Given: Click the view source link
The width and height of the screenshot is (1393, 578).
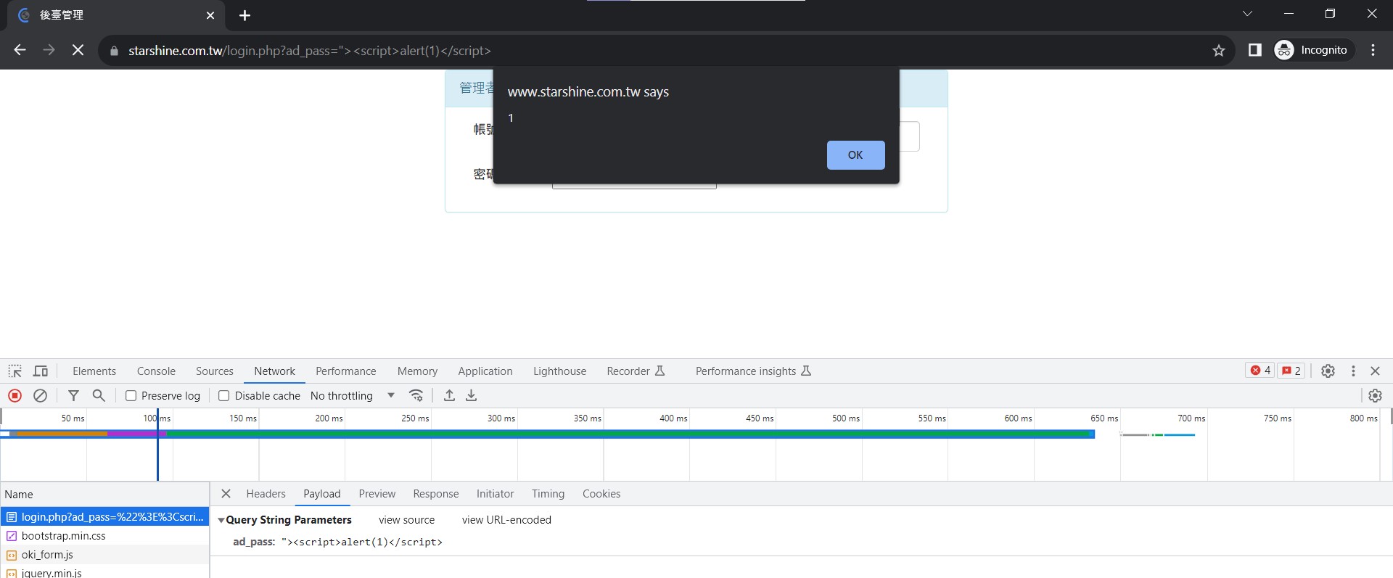Looking at the screenshot, I should point(406,520).
